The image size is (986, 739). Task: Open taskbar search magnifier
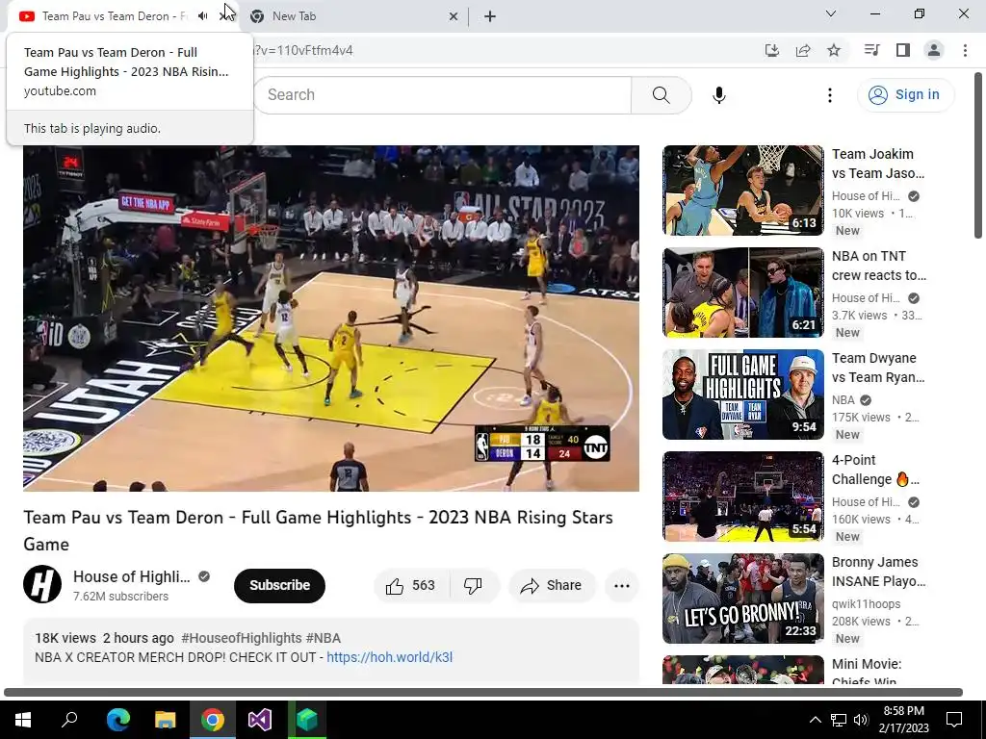pyautogui.click(x=69, y=720)
